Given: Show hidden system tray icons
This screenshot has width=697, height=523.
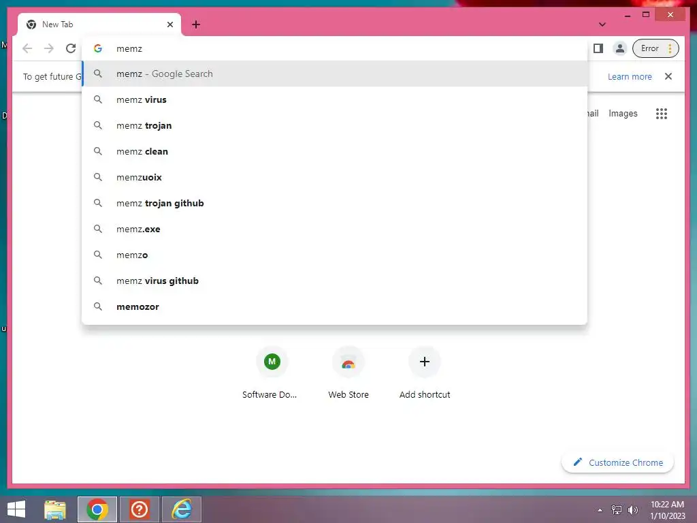Looking at the screenshot, I should (600, 510).
